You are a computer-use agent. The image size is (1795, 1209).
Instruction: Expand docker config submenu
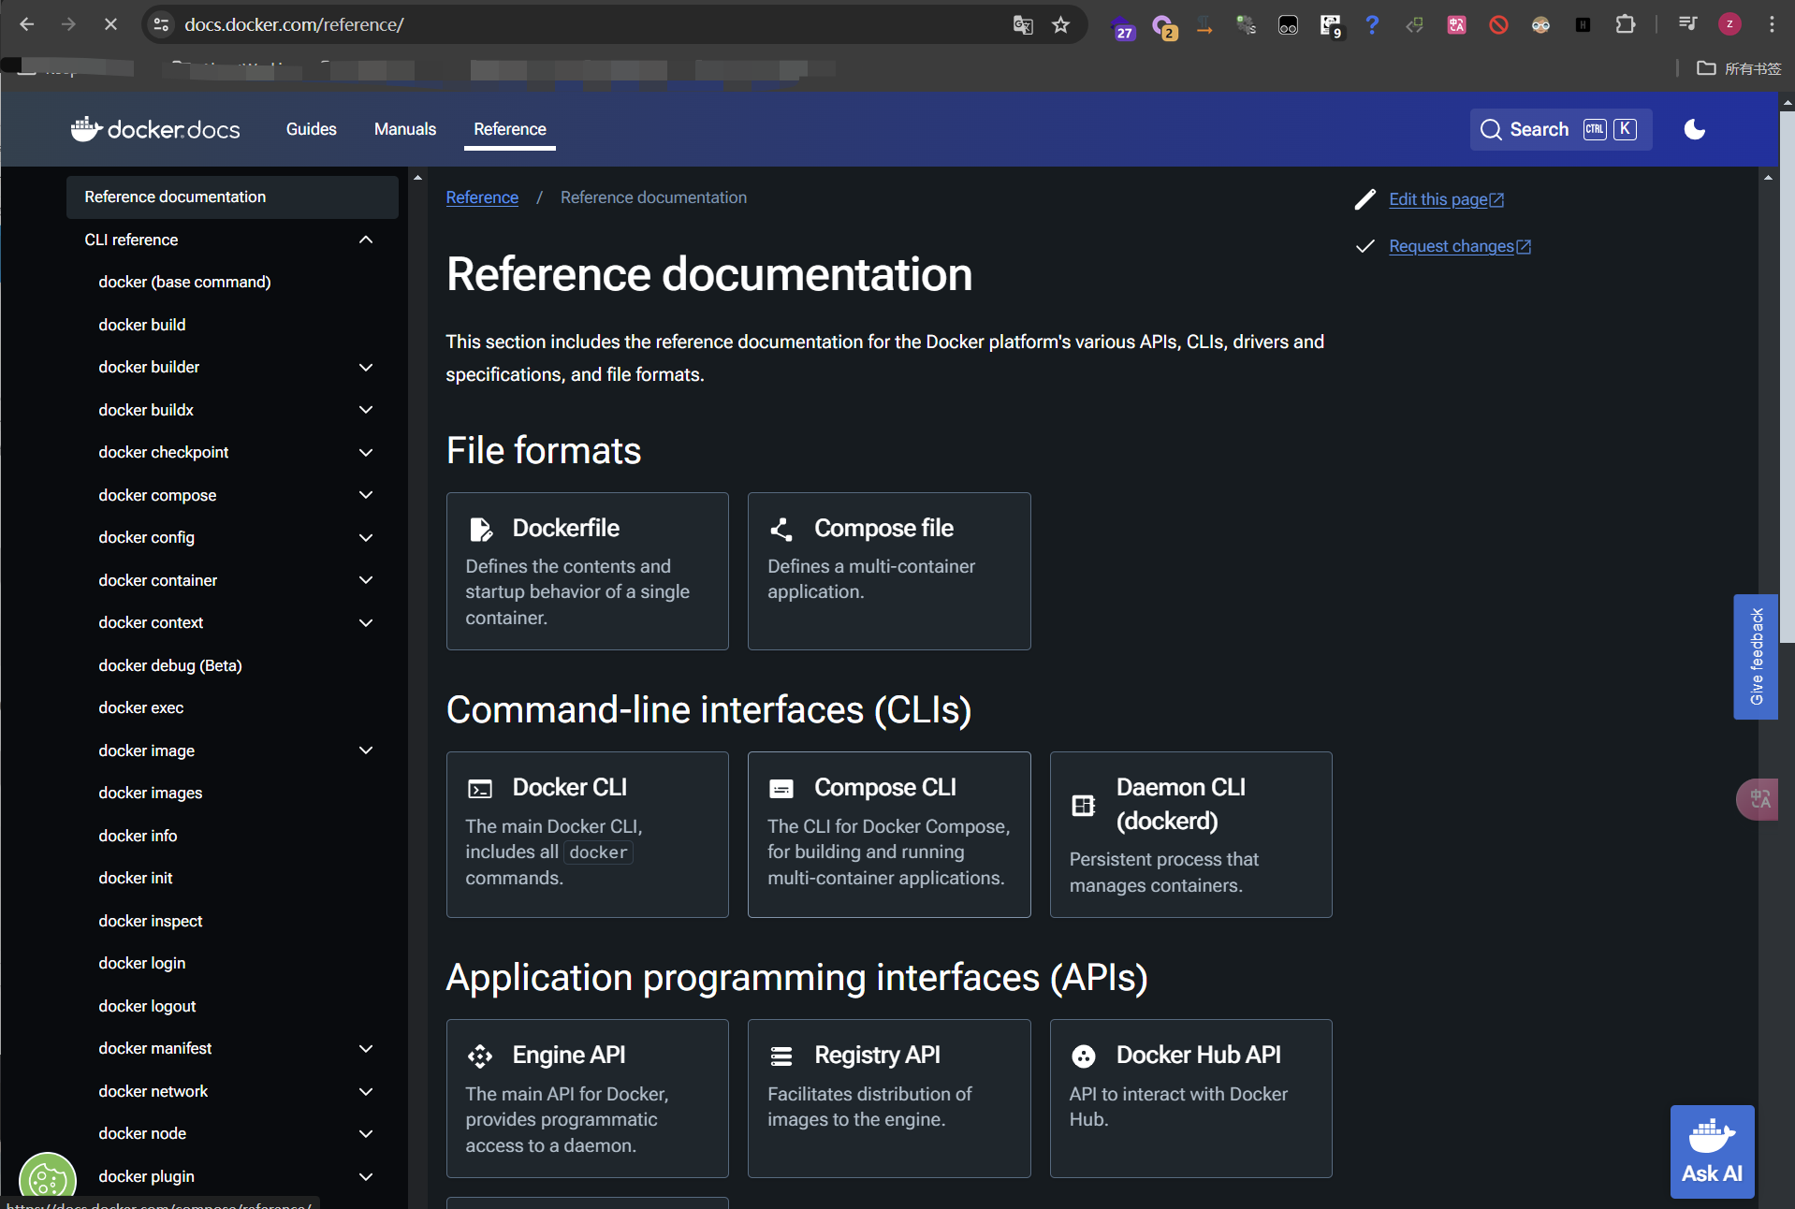click(x=365, y=537)
